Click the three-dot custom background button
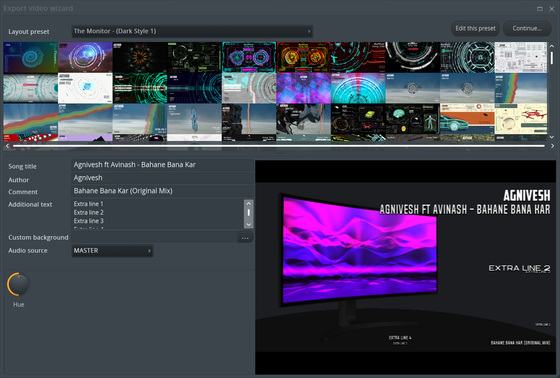 click(245, 237)
